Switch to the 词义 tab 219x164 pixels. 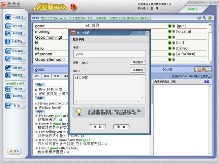pyautogui.click(x=37, y=76)
